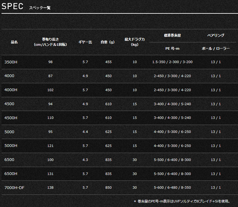Select the 6500H row label

pos(11,174)
